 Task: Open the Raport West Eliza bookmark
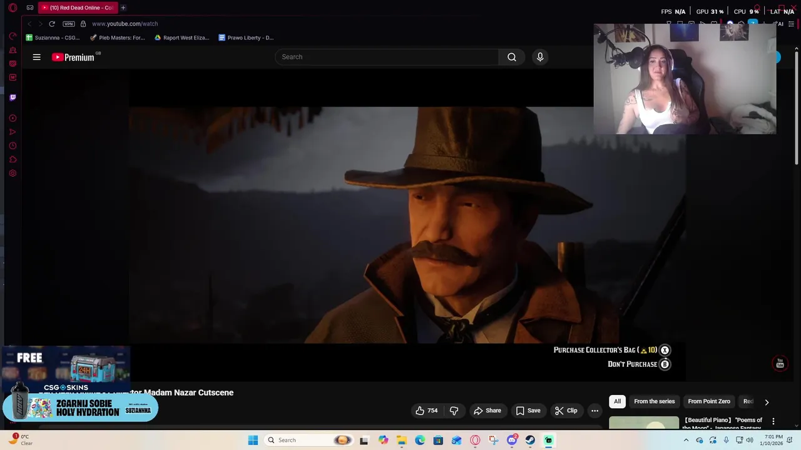(181, 37)
